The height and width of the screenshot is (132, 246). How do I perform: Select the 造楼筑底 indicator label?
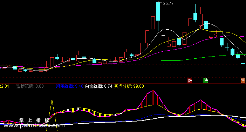30,86
